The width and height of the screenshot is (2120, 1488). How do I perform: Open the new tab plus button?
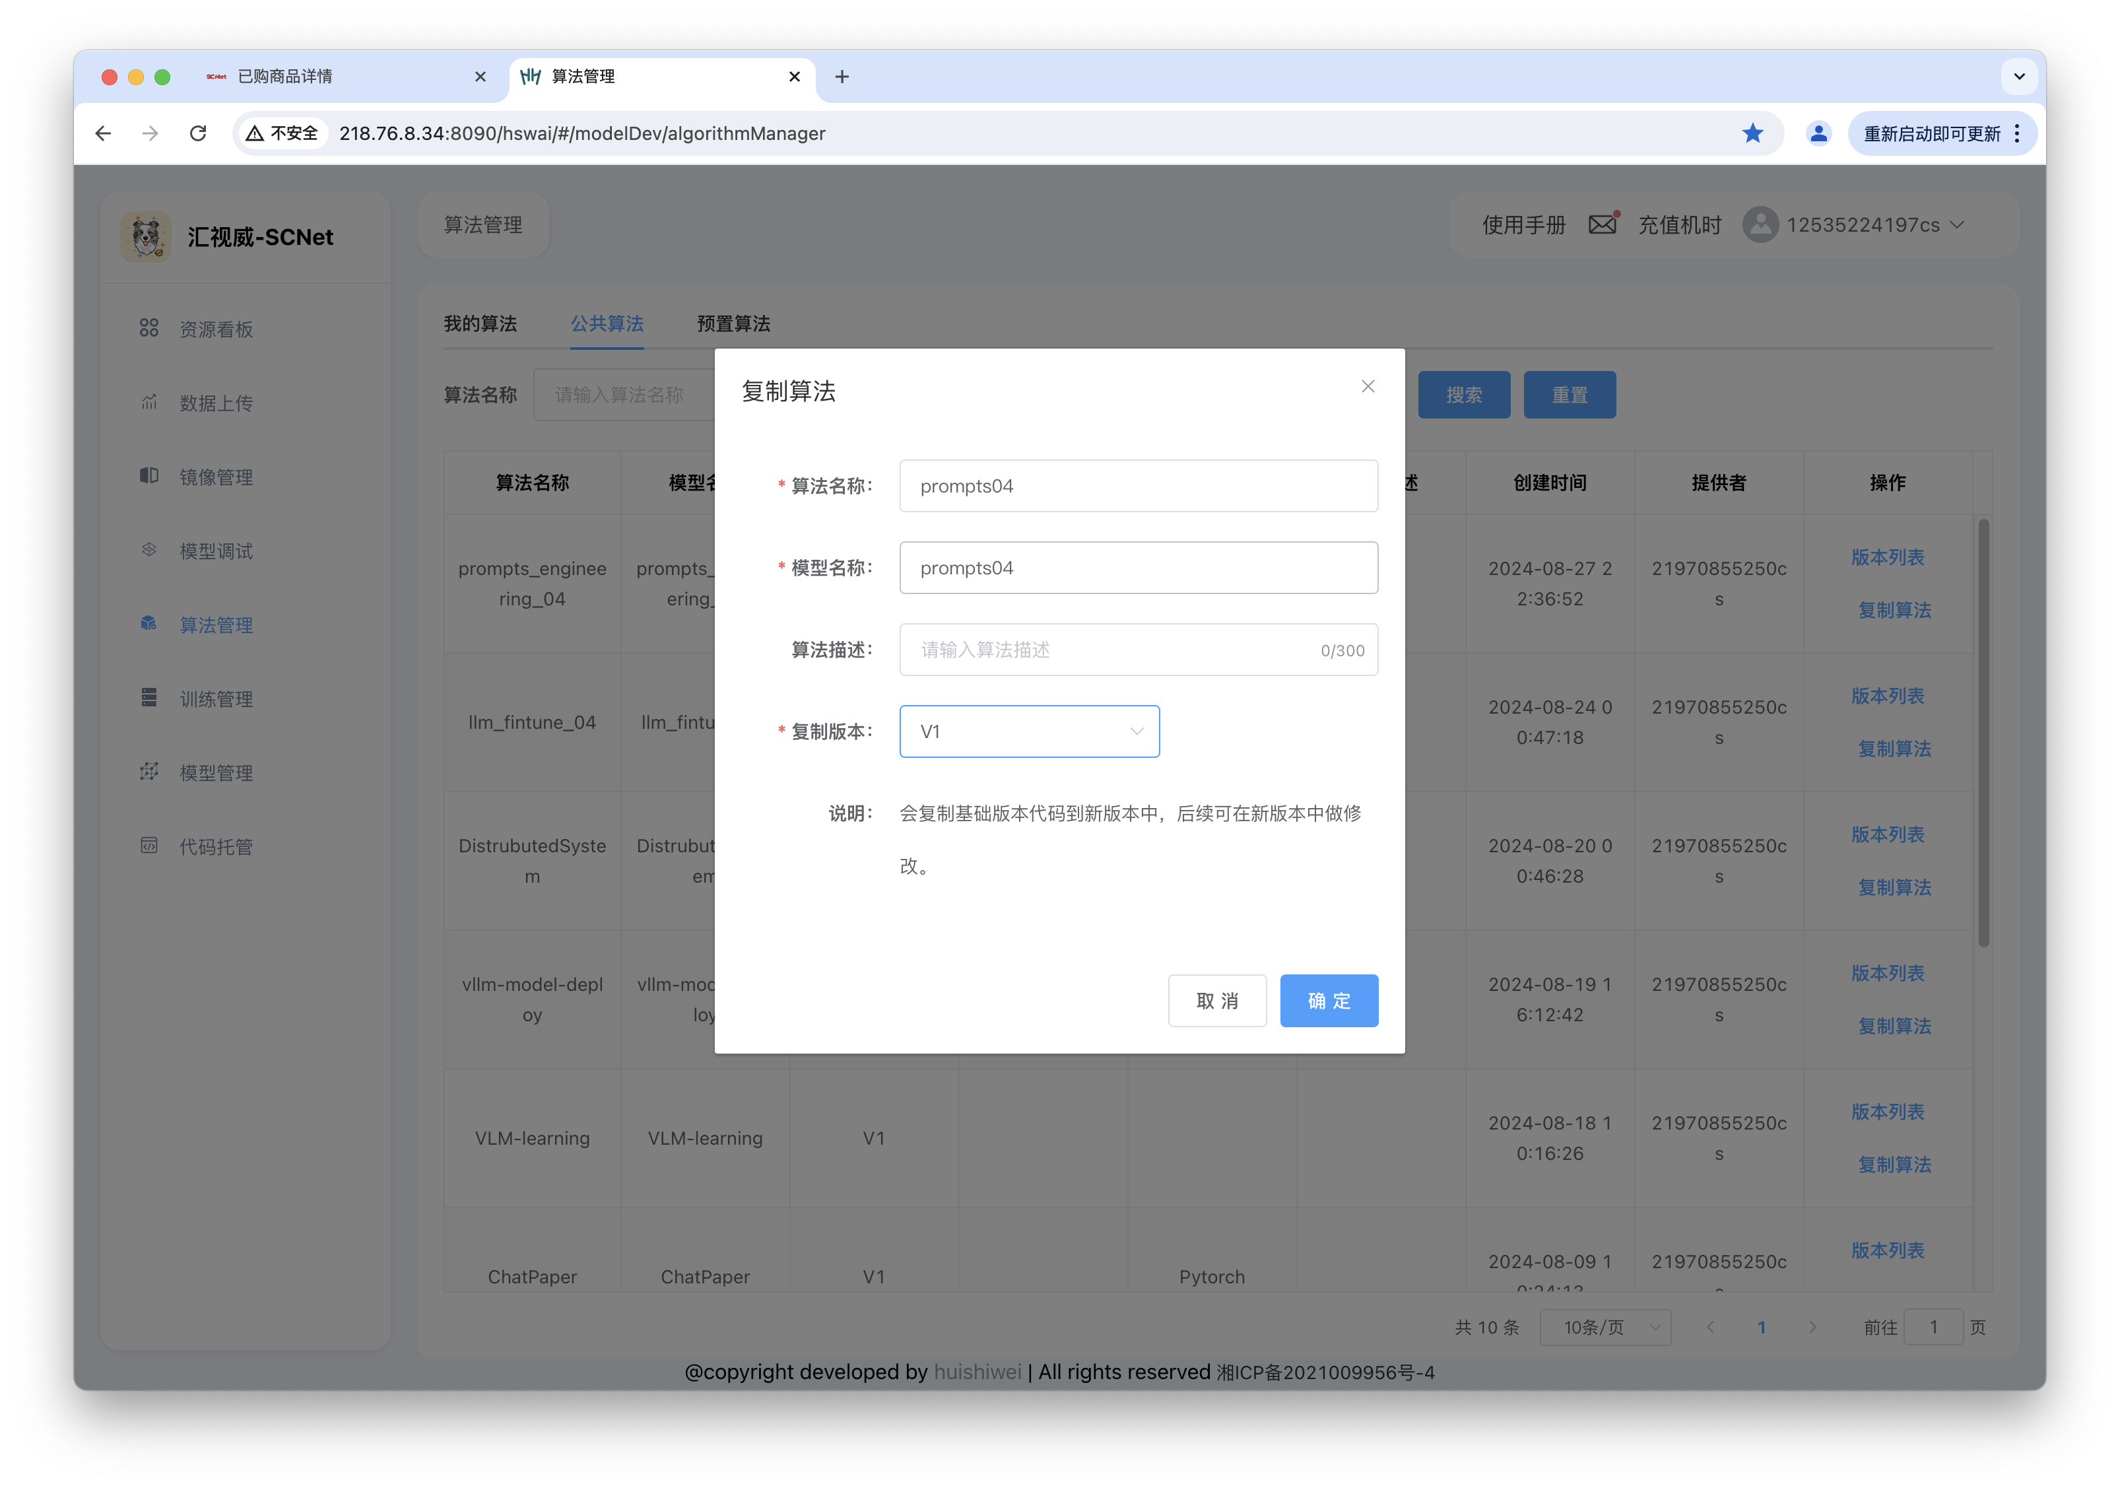tap(841, 77)
